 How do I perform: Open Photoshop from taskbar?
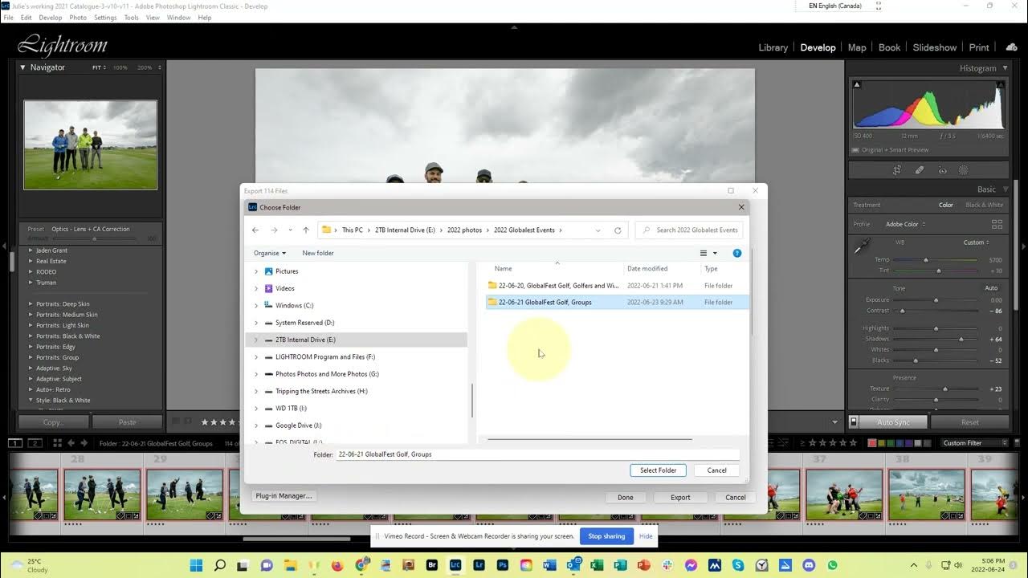click(503, 565)
